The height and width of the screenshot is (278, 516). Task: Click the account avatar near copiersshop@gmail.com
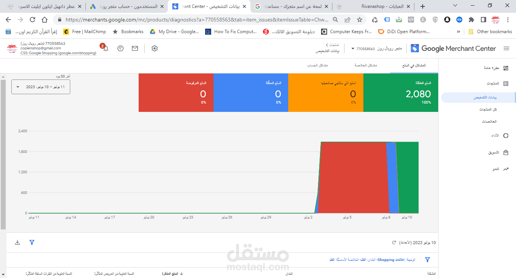click(x=12, y=48)
